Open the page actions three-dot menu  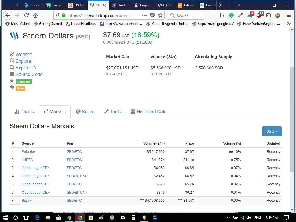[144, 16]
